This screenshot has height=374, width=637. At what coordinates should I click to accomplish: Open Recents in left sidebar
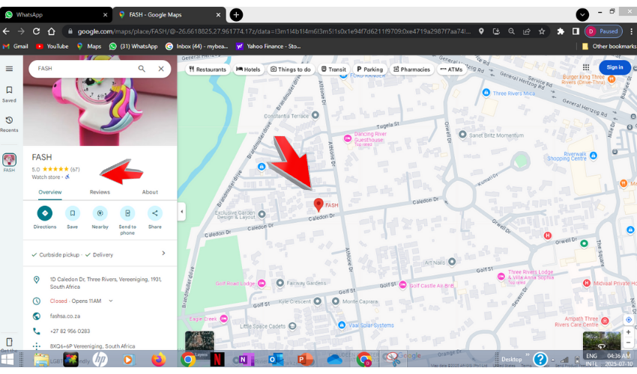[x=10, y=123]
